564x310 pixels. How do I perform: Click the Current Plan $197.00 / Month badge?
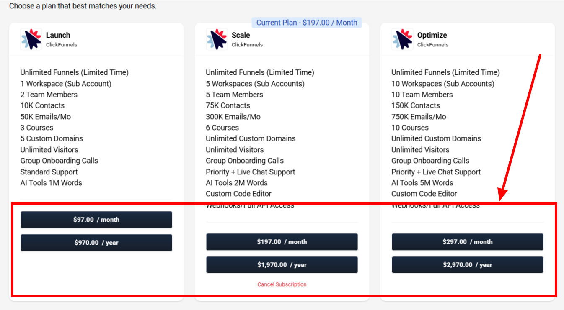(x=307, y=23)
